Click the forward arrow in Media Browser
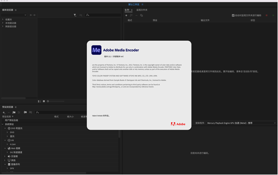 point(34,15)
